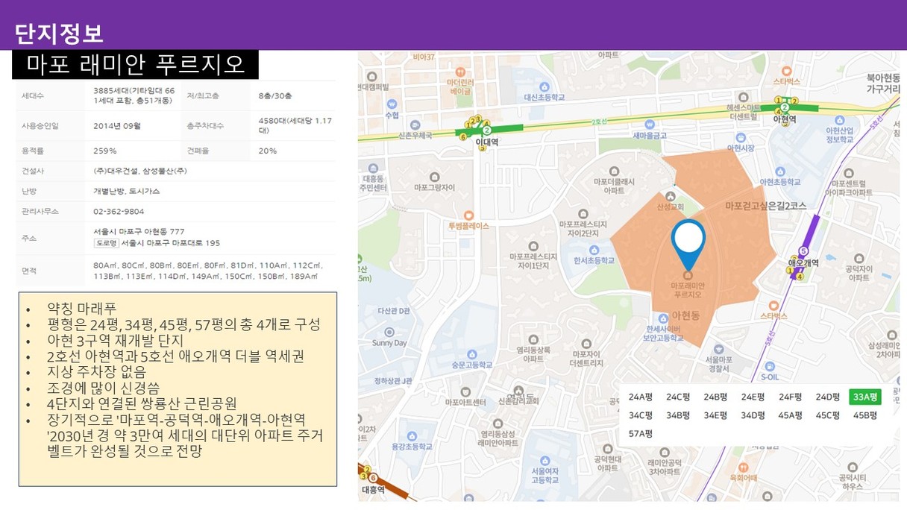Screen dimensions: 907x510
Task: Click the 공덕현대아파트 apartment icon
Action: (x=608, y=450)
